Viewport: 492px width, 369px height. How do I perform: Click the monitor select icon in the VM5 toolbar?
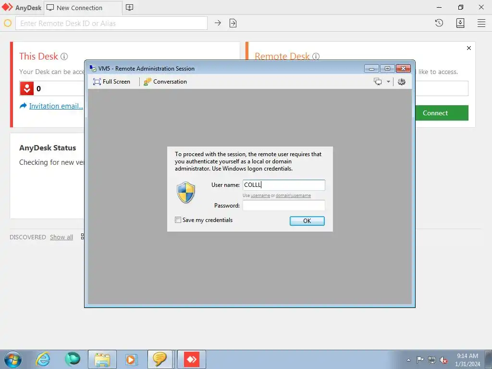click(x=378, y=82)
